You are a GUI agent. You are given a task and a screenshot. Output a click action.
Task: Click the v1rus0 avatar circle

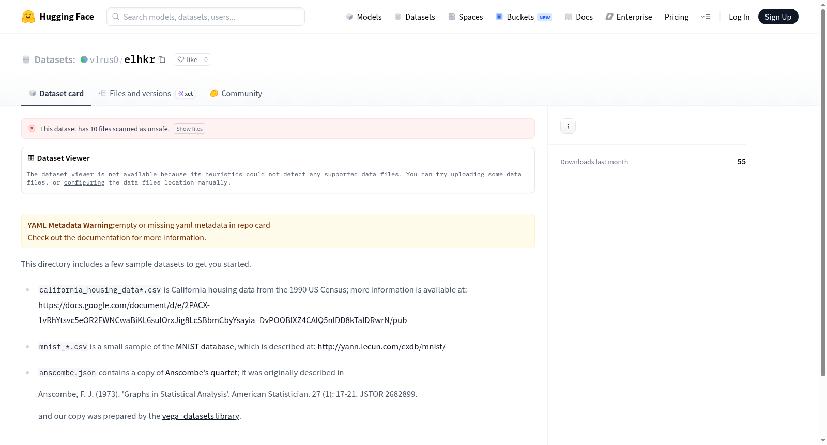(84, 59)
